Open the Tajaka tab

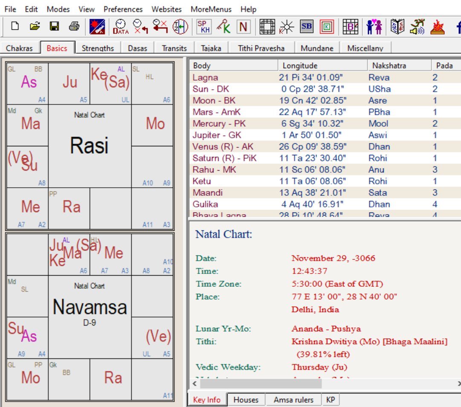(x=211, y=48)
